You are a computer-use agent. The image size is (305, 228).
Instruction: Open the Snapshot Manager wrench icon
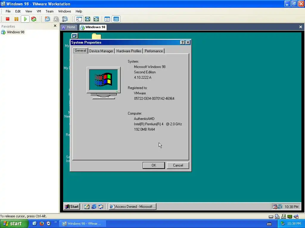click(x=65, y=19)
